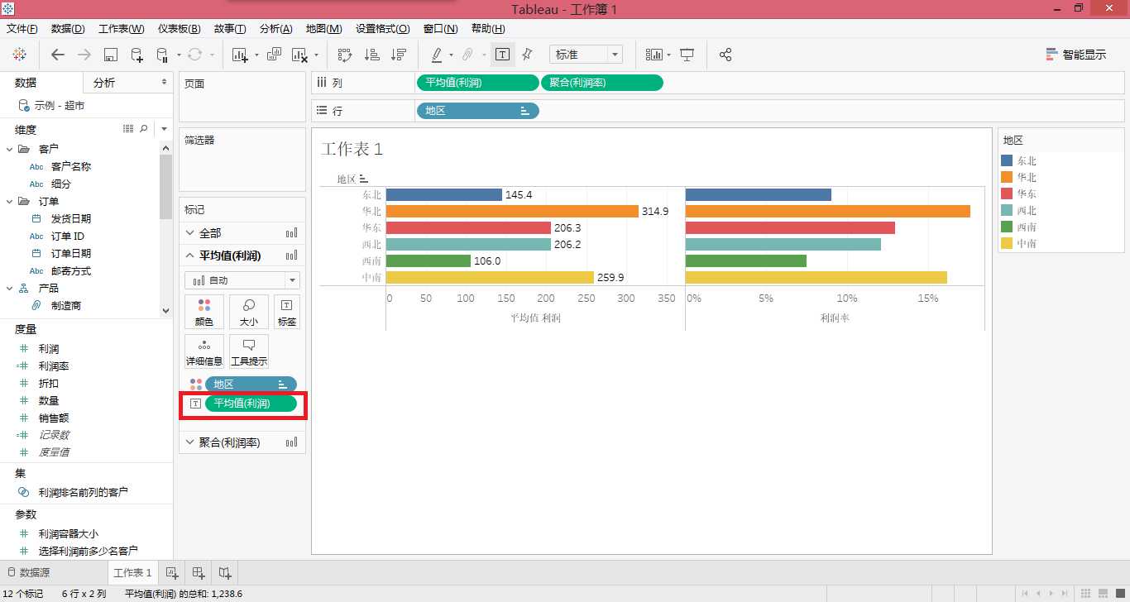Screen dimensions: 1130x602
Task: Duplicate the sheet via toolbar icon
Action: (x=275, y=55)
